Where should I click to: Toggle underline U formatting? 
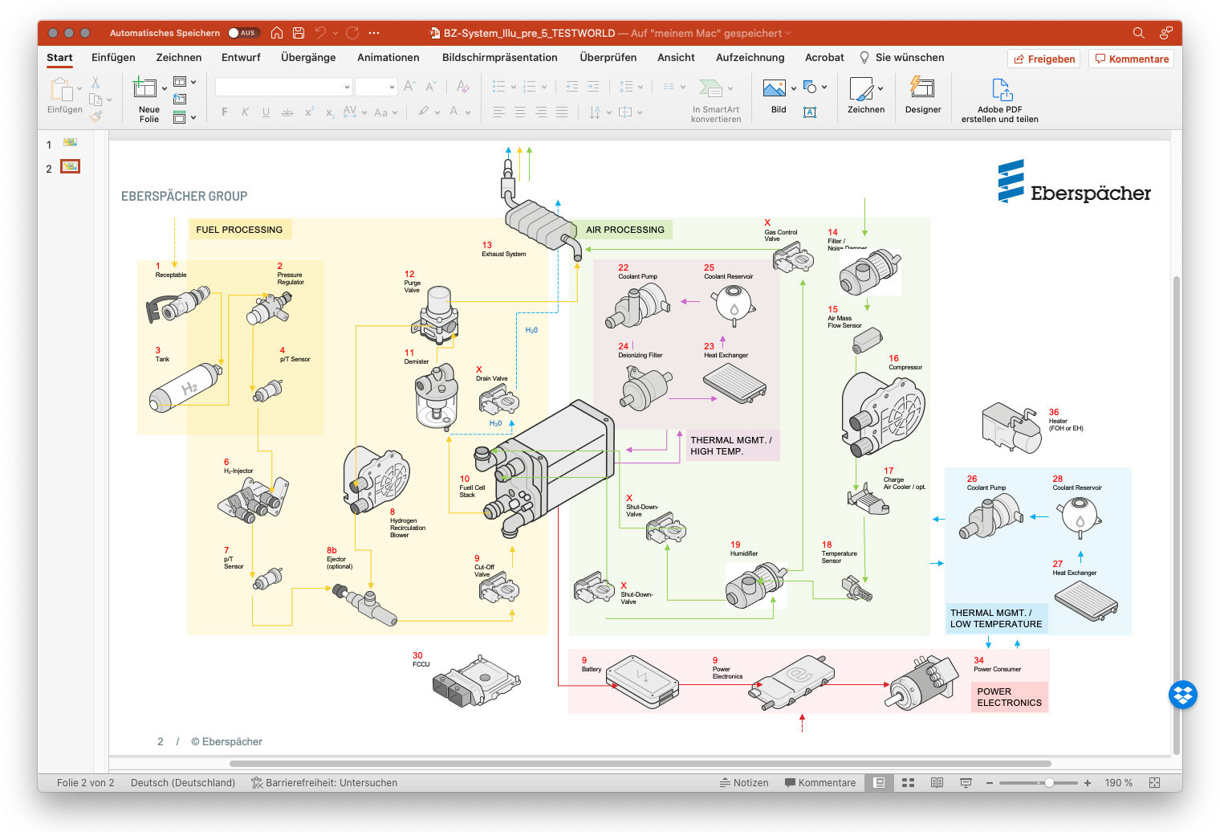click(x=266, y=112)
